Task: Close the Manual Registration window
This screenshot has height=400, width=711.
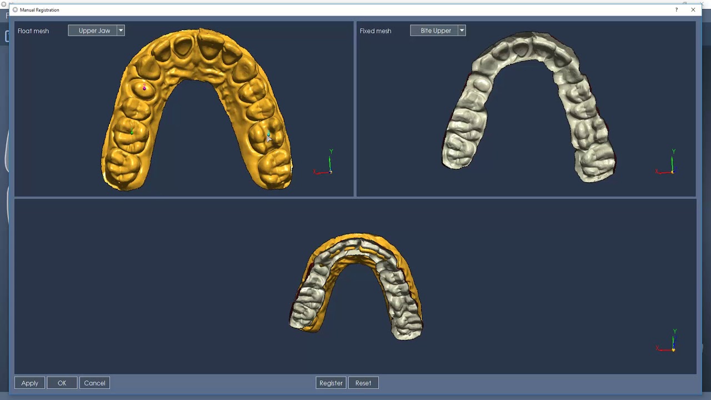Action: pos(693,9)
